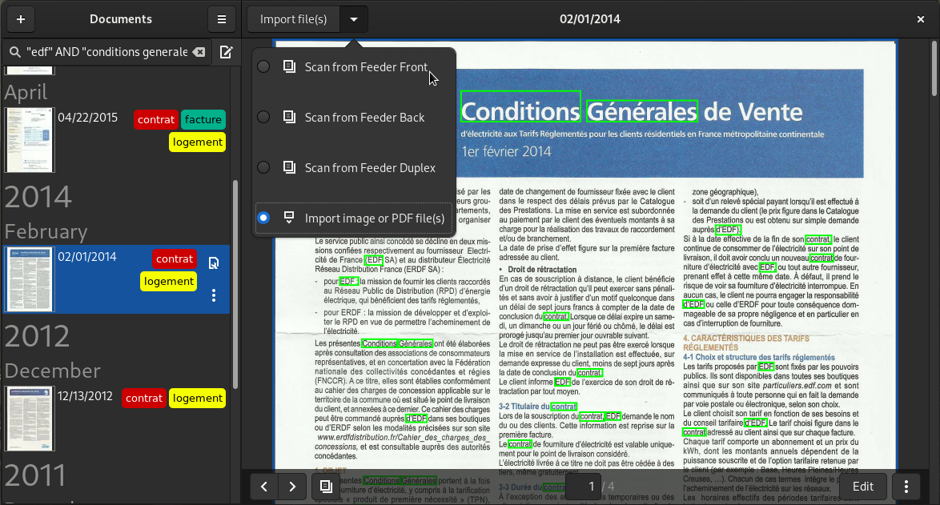Click the Edit button

pos(862,486)
